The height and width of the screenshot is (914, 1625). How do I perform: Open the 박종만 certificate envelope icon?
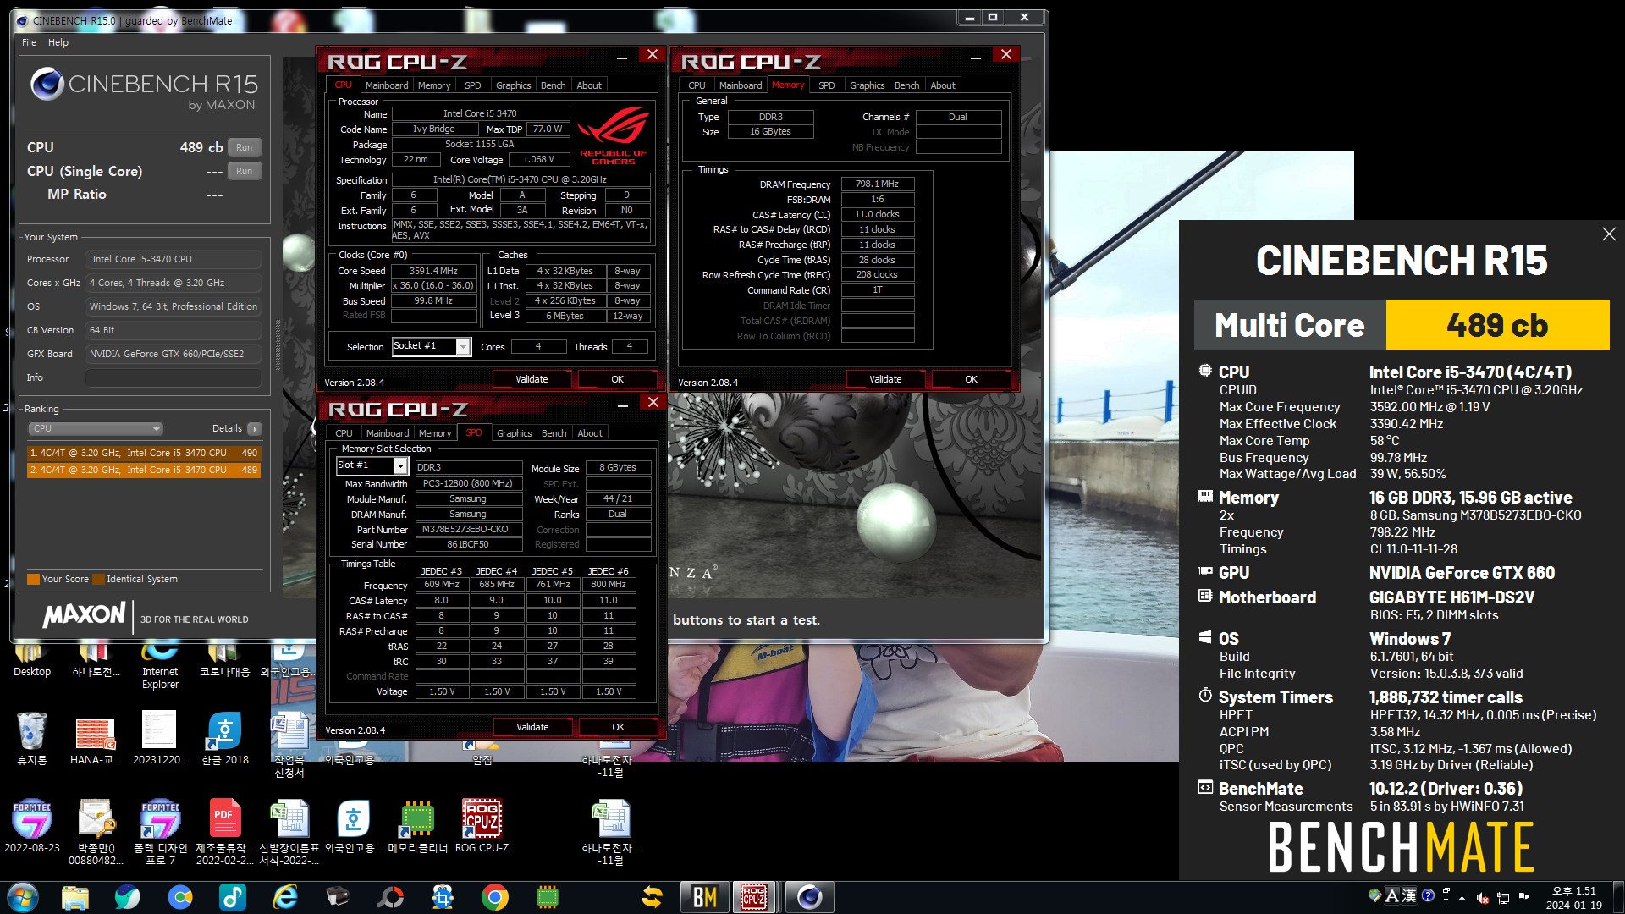[x=96, y=831]
